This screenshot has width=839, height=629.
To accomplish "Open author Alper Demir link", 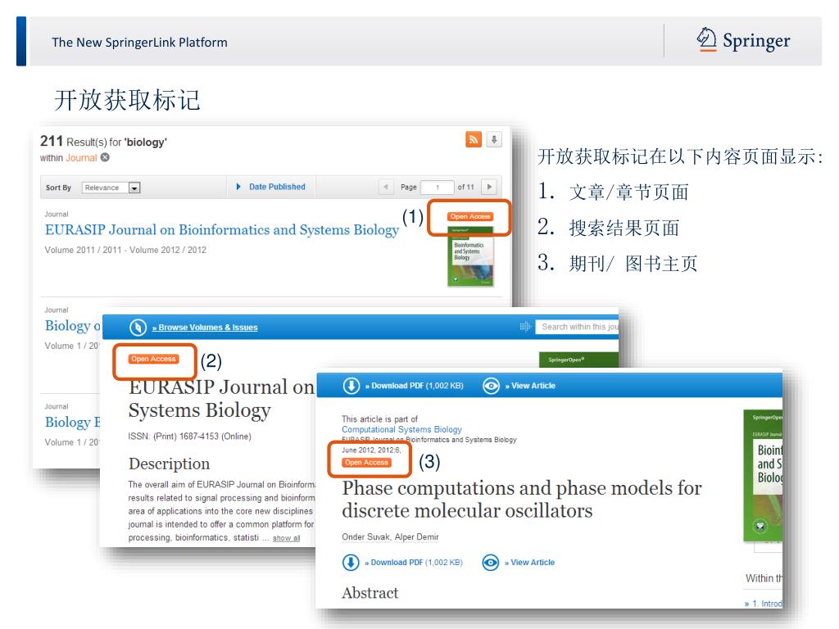I will pos(417,537).
